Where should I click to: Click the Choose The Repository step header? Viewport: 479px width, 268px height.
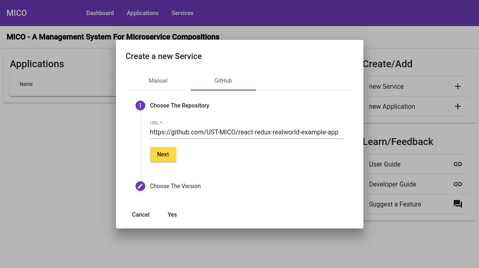click(x=179, y=105)
